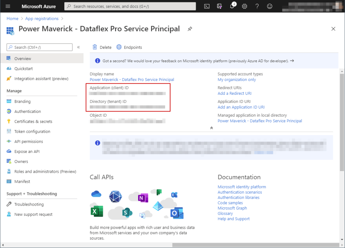The height and width of the screenshot is (248, 345).
Task: Open Certificates & secrets menu item
Action: 33,121
